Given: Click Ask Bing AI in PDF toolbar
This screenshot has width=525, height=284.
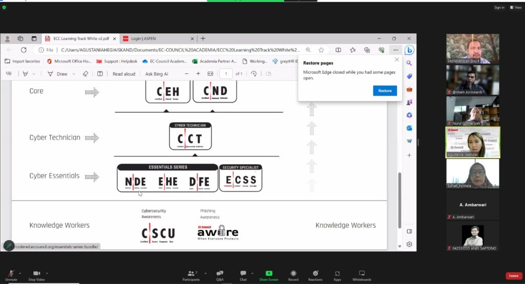Looking at the screenshot, I should point(157,74).
